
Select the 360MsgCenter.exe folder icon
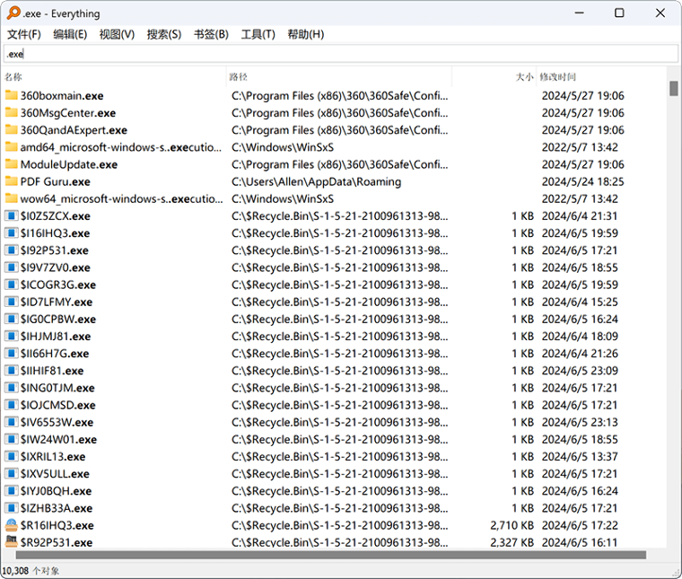pyautogui.click(x=12, y=113)
